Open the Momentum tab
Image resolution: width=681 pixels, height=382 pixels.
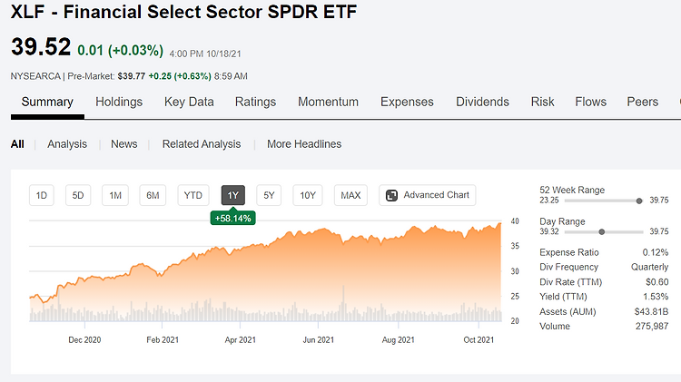(328, 102)
